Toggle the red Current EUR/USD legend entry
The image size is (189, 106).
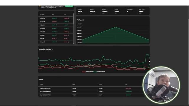pos(87,72)
